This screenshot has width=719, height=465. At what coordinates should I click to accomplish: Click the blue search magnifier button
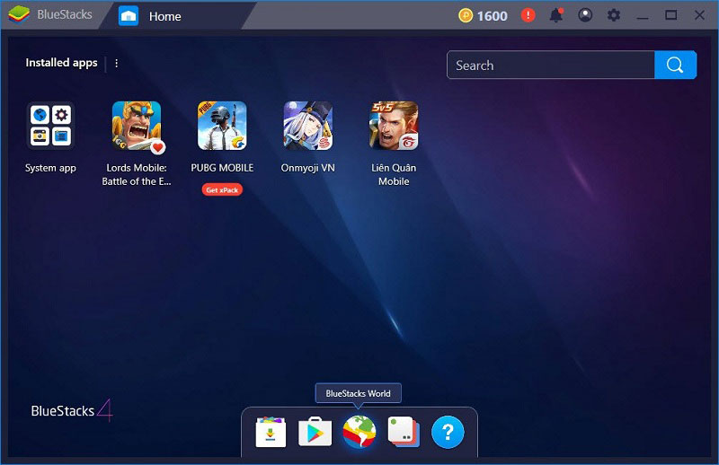[676, 65]
